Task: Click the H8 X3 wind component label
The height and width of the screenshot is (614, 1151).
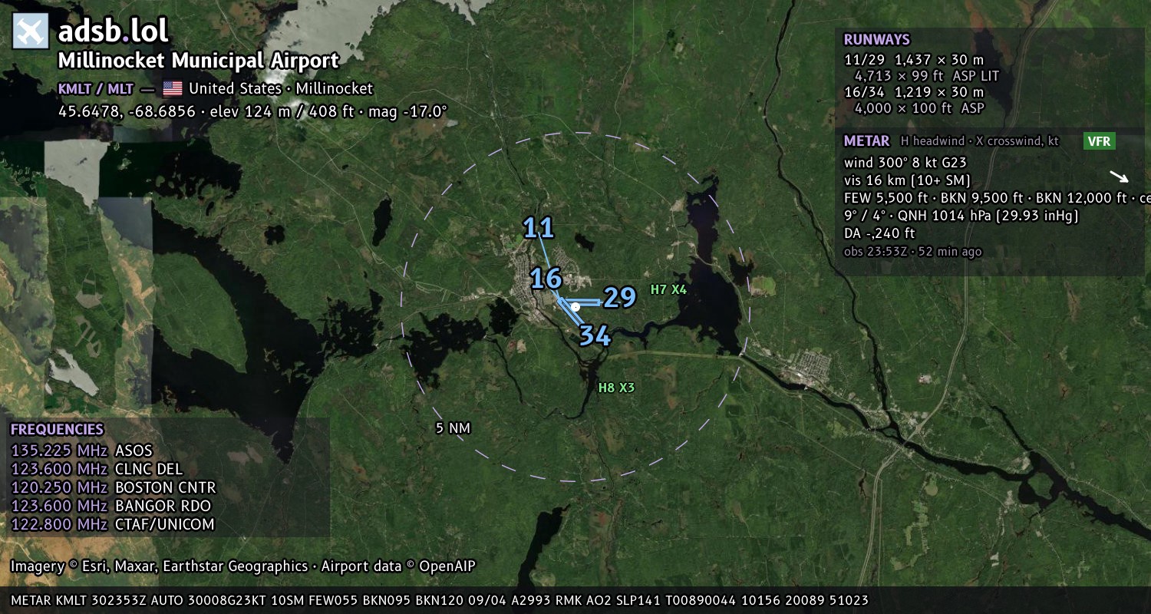Action: point(616,388)
